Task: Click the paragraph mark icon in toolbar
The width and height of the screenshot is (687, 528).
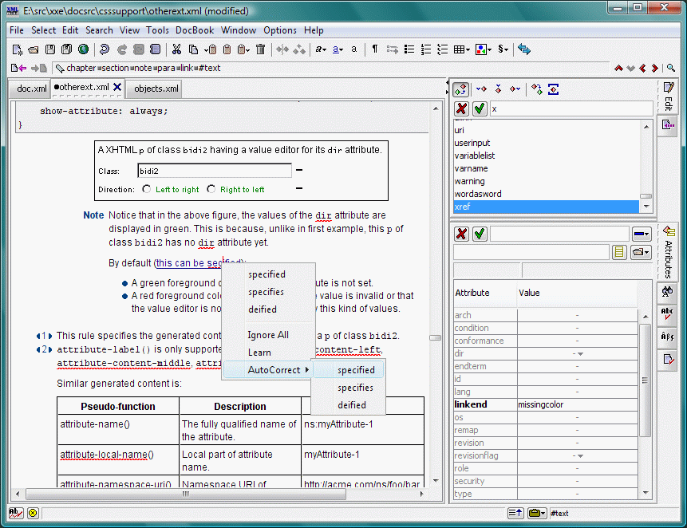Action: point(375,49)
